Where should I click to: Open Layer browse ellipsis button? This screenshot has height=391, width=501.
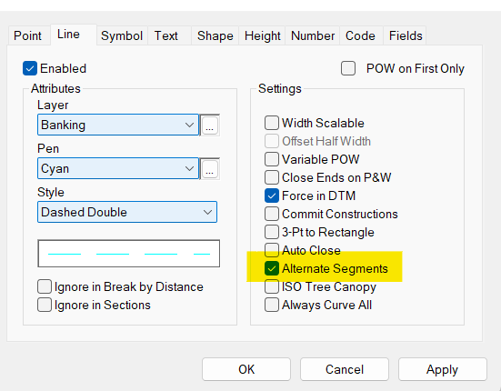210,125
